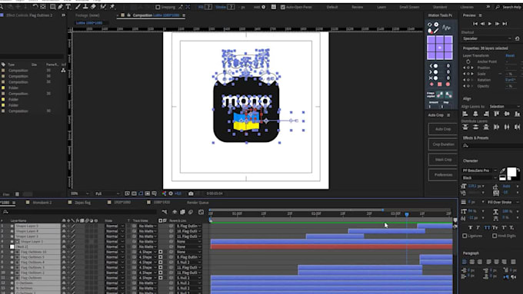
Task: Toggle the Hindi Digits checkbox
Action: 495,236
